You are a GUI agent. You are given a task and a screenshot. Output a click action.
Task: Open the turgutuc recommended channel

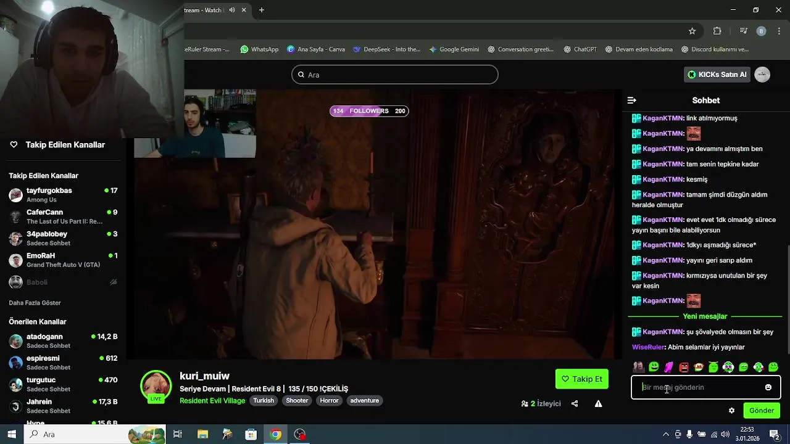pos(63,384)
